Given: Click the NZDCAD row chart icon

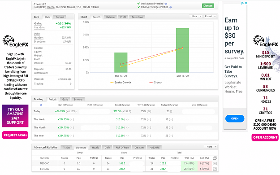Looking at the screenshot, I should [215, 163].
